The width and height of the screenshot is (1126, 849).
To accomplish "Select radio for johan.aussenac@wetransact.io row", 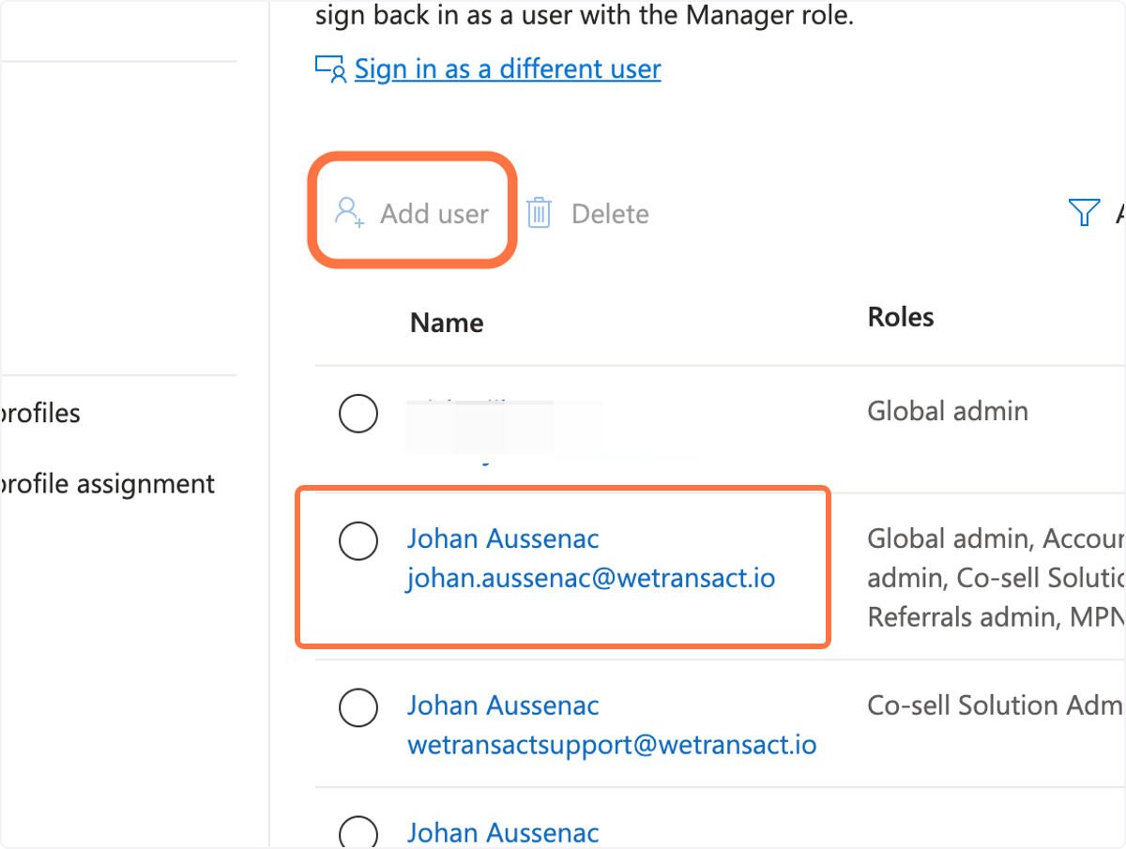I will point(358,541).
